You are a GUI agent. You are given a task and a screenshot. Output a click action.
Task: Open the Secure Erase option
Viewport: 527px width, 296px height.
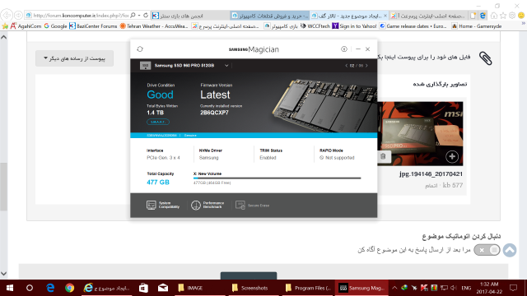click(x=253, y=206)
